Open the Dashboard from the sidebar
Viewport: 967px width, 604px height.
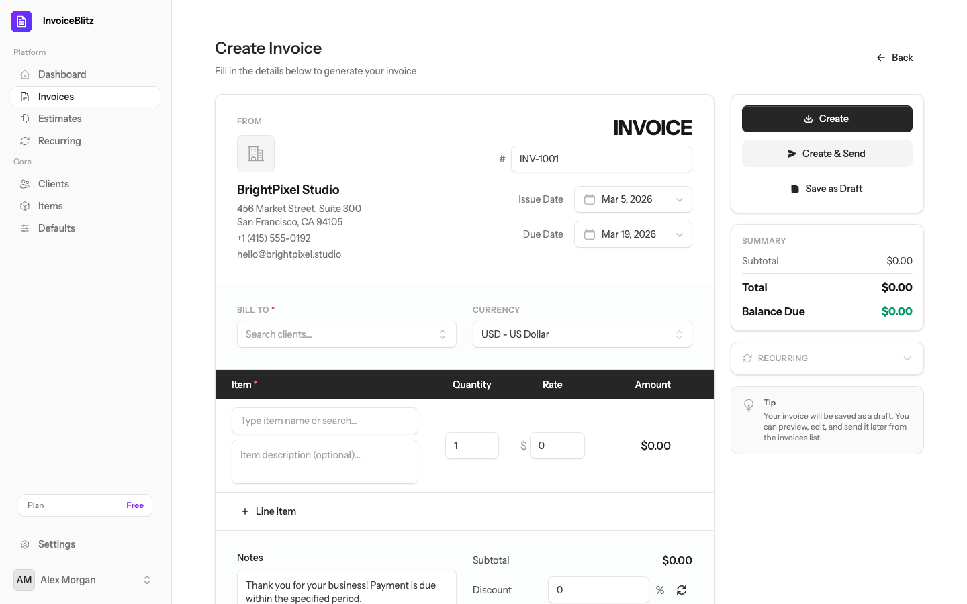(x=62, y=74)
